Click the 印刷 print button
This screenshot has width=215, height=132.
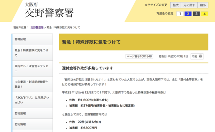click(x=197, y=57)
